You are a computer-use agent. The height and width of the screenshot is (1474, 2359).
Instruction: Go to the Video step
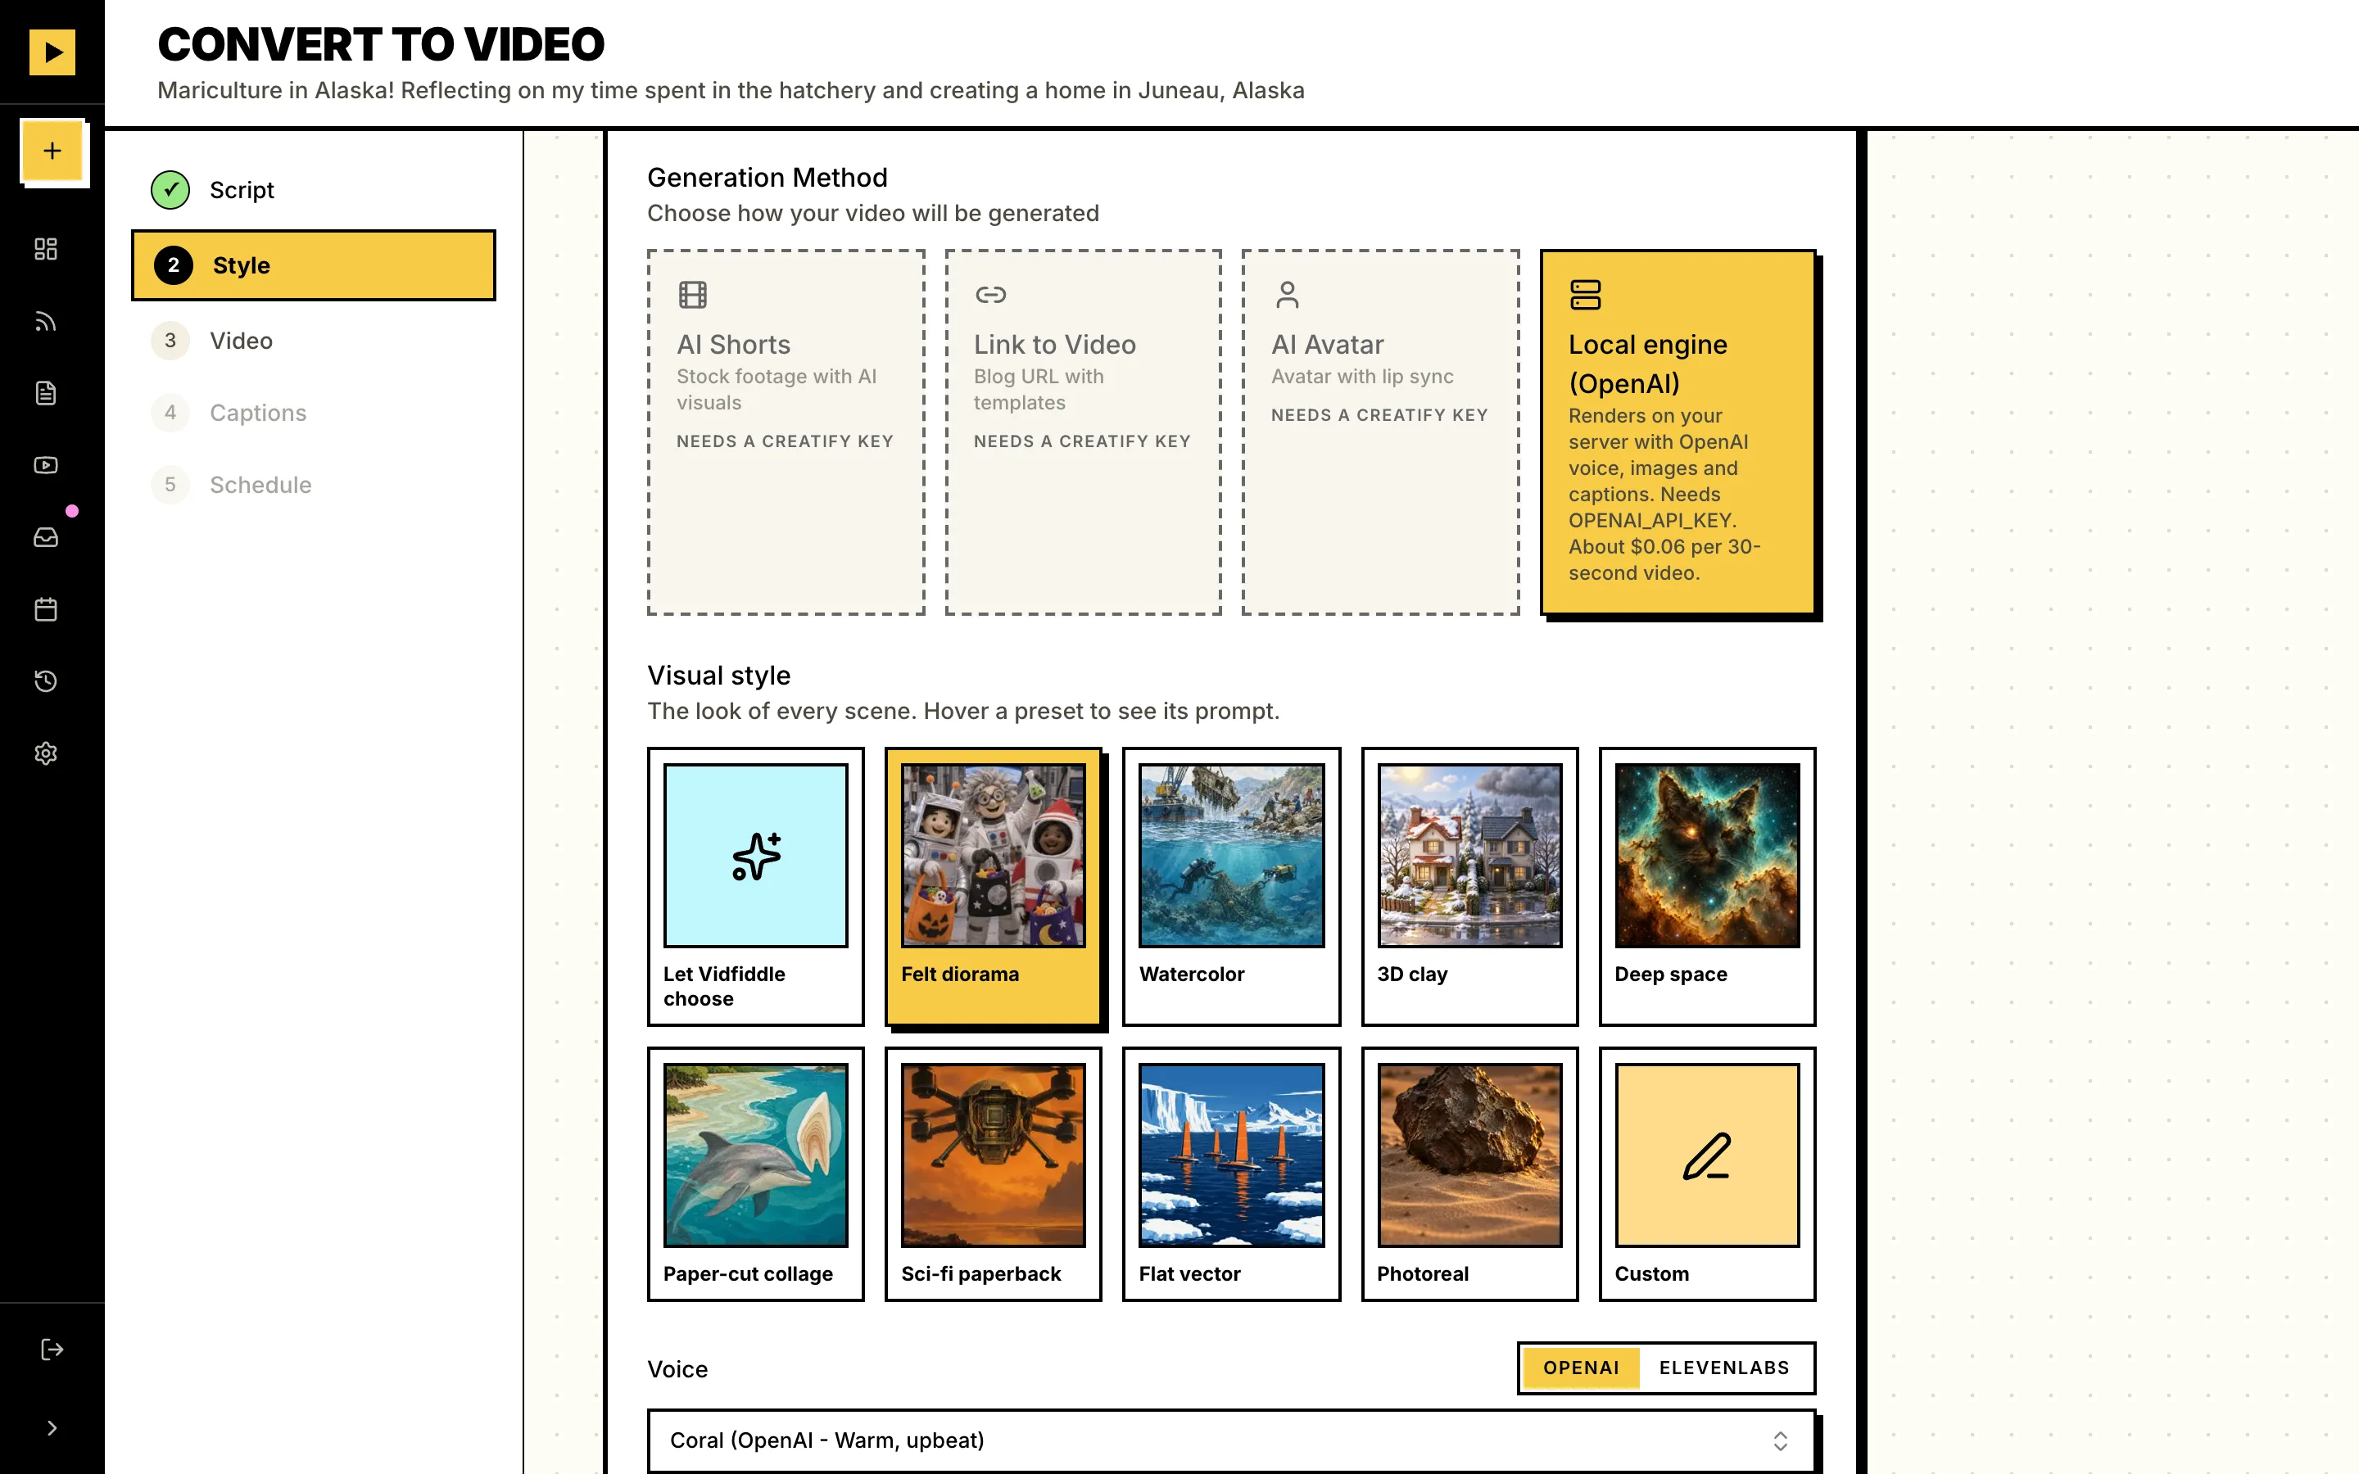click(313, 340)
